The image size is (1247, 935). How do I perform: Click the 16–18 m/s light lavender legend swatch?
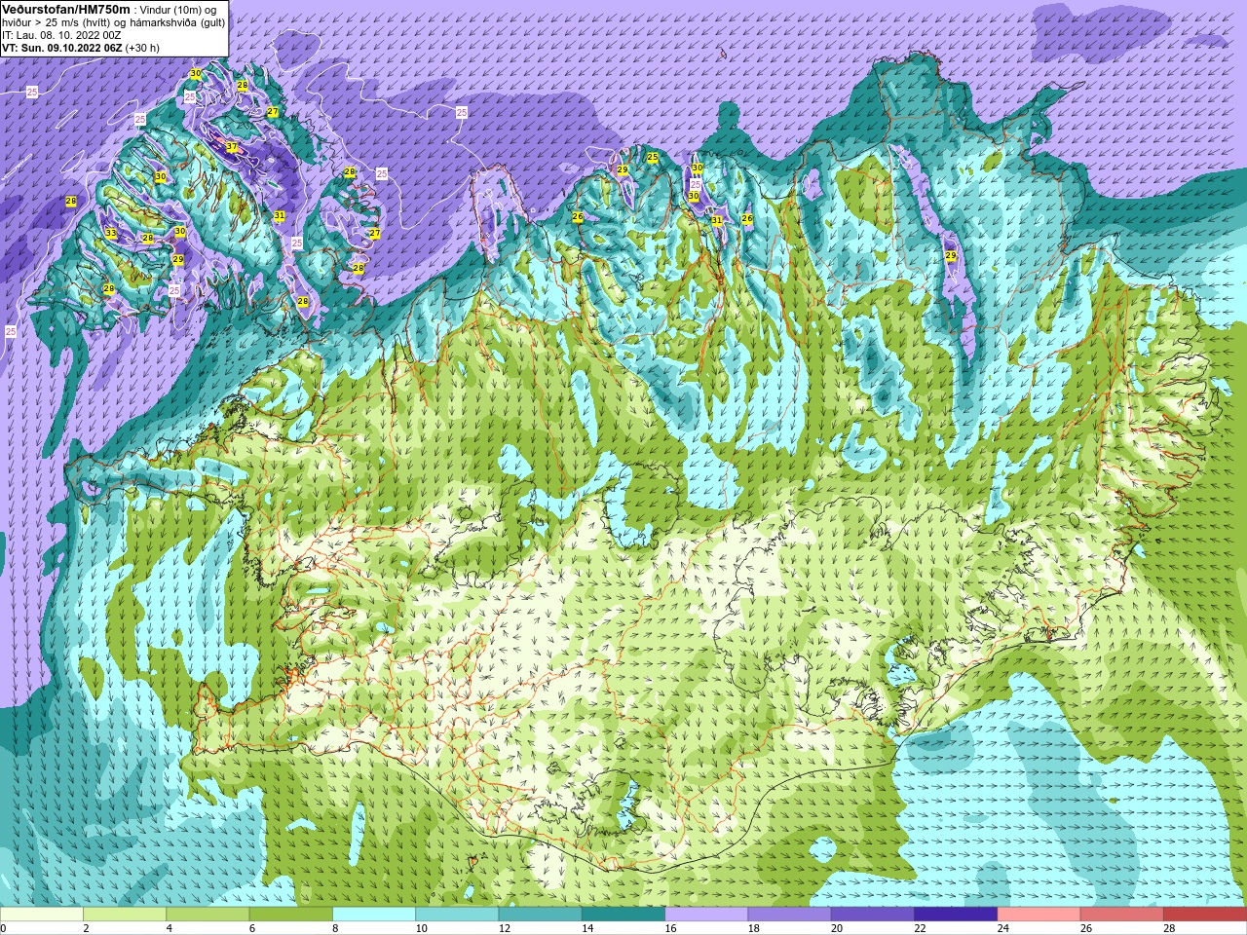click(706, 915)
